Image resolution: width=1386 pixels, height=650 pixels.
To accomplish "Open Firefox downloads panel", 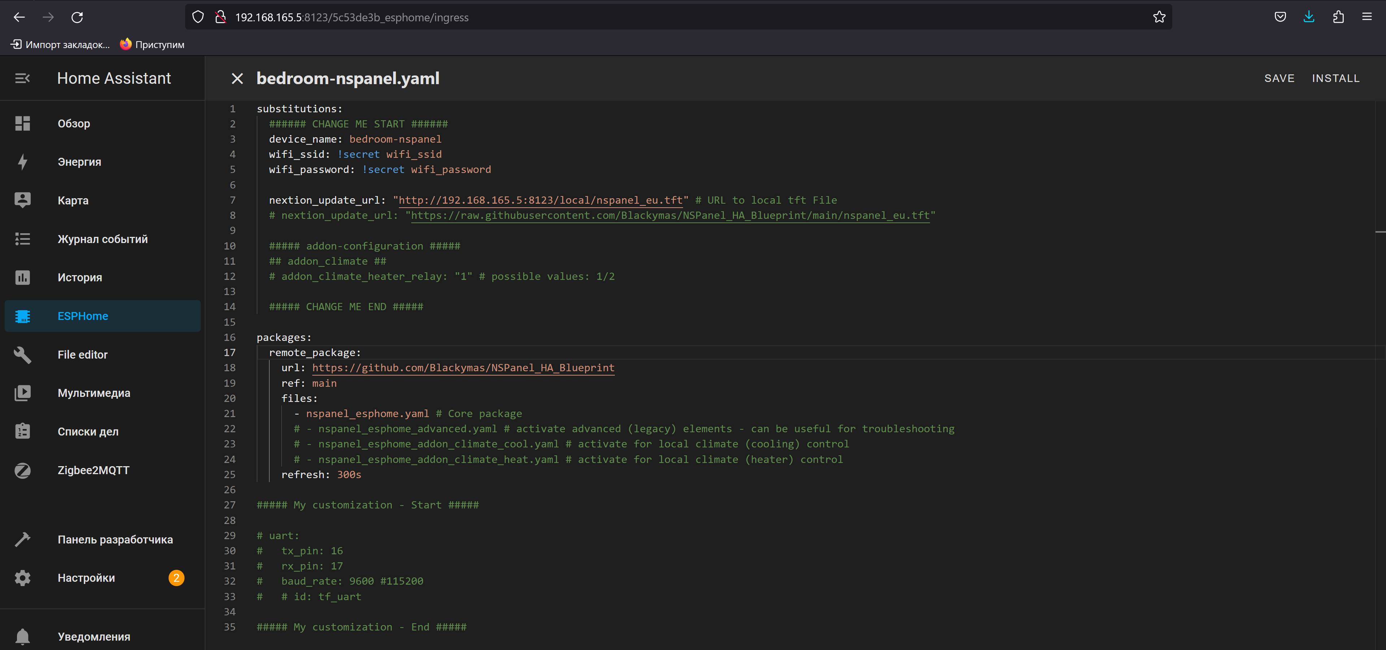I will (x=1308, y=17).
